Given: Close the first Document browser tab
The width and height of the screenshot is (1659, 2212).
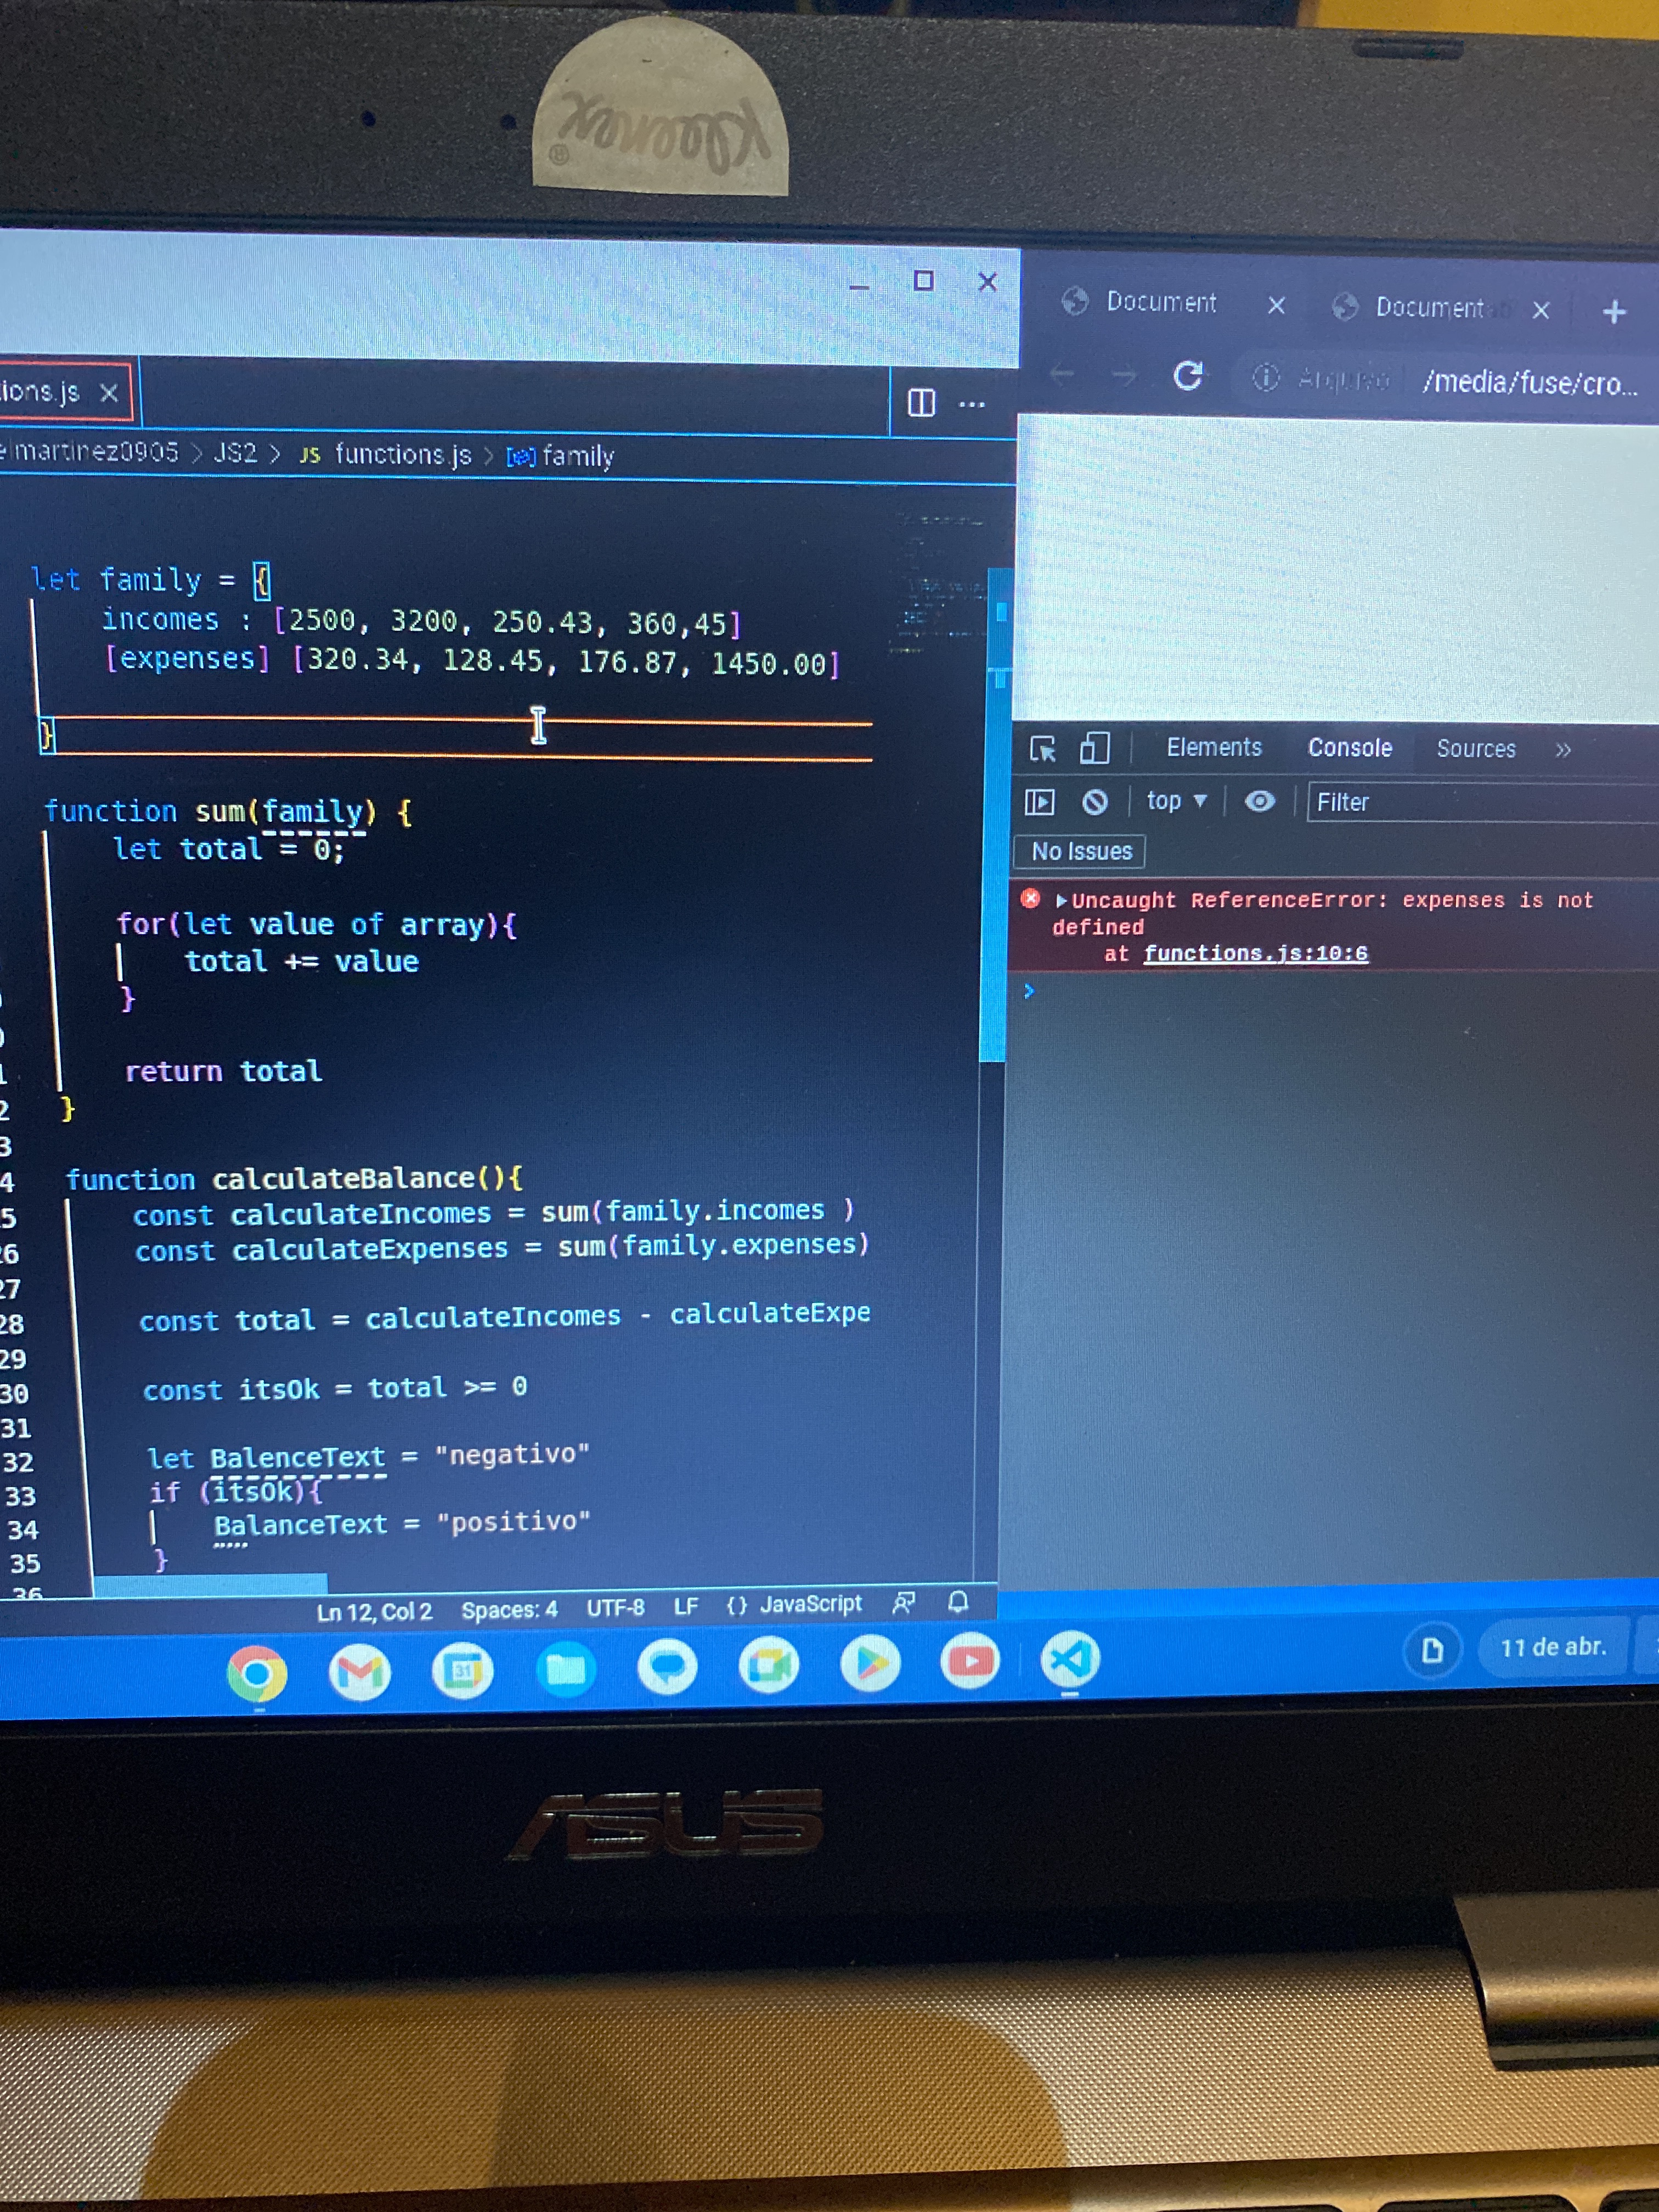Looking at the screenshot, I should pos(1276,305).
